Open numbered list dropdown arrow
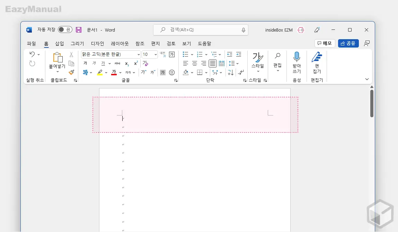This screenshot has height=232, width=398. tap(206, 54)
